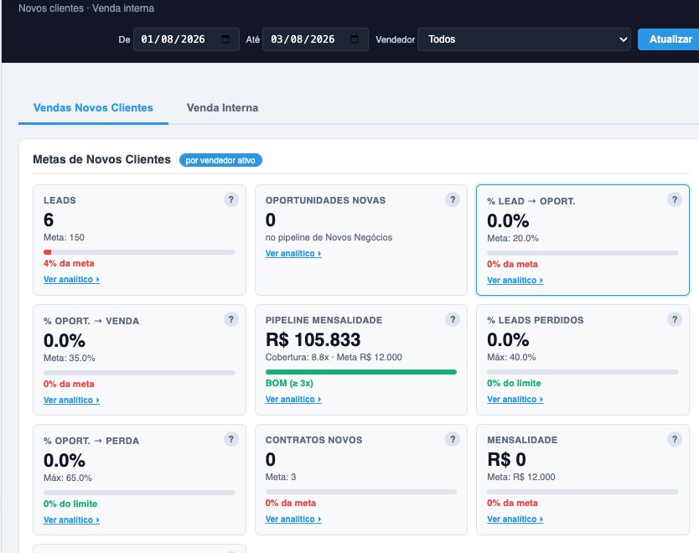Open help icon on Oportunidades Novas card
This screenshot has width=699, height=553.
[453, 199]
